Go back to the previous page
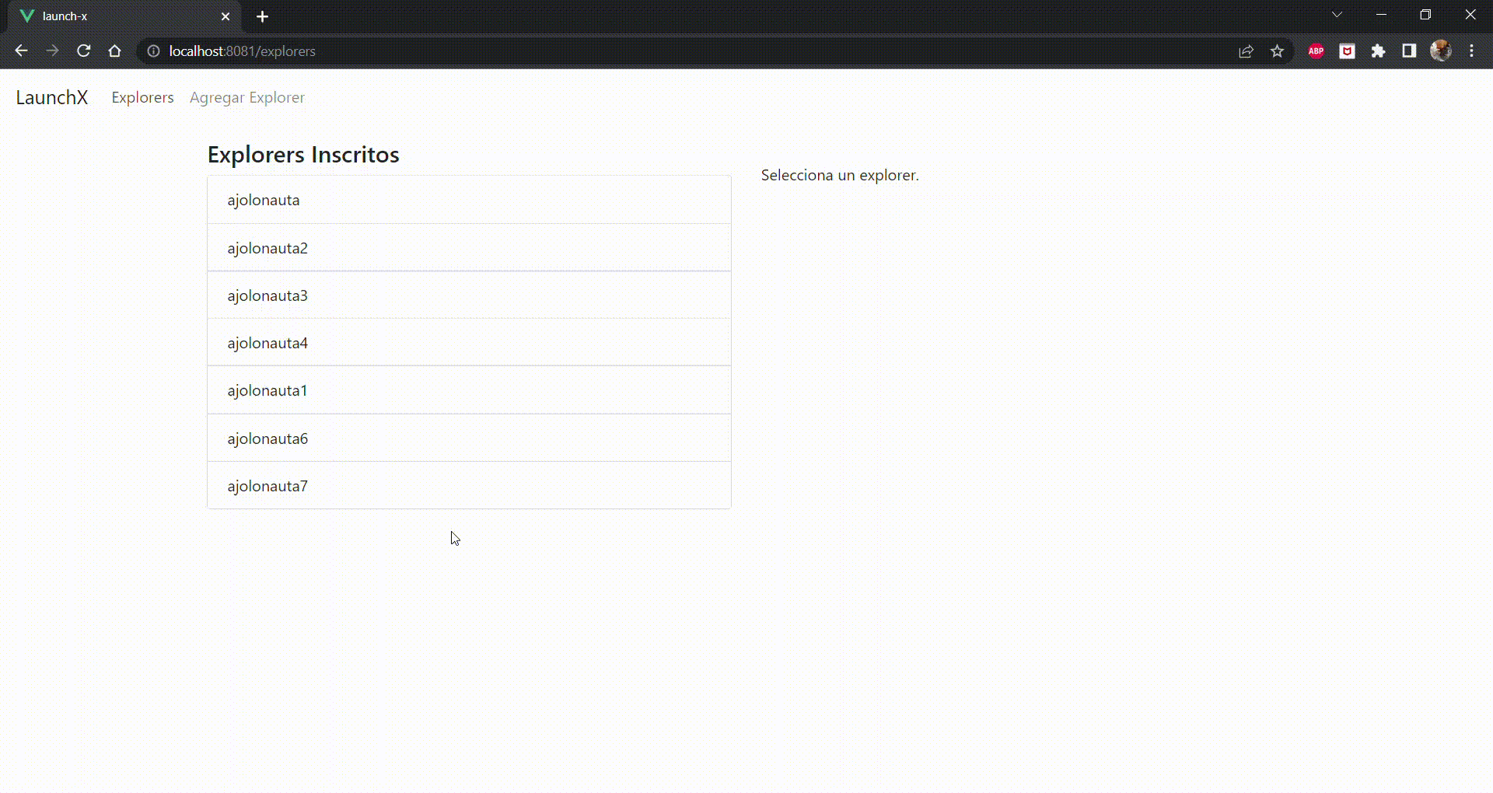The height and width of the screenshot is (793, 1493). (x=21, y=51)
